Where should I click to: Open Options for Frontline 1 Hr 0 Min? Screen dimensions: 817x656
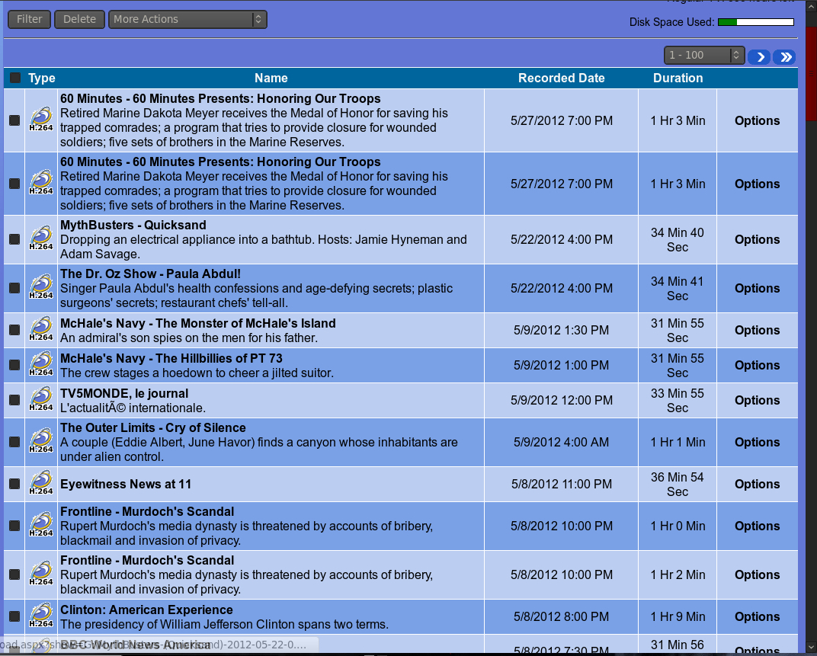[757, 526]
